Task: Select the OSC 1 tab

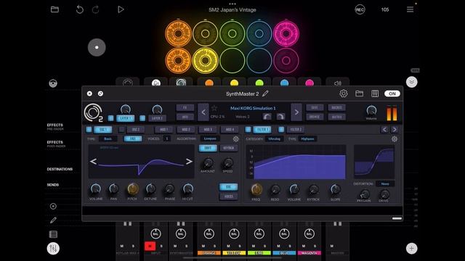Action: pos(103,129)
